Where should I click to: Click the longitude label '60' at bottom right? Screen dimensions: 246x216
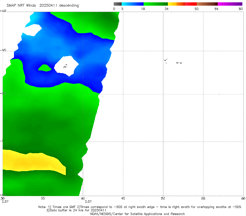[243, 198]
